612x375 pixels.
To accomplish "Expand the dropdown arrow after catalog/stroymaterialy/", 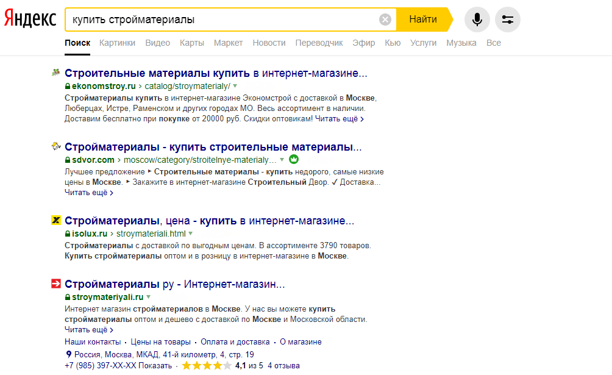I will 235,85.
